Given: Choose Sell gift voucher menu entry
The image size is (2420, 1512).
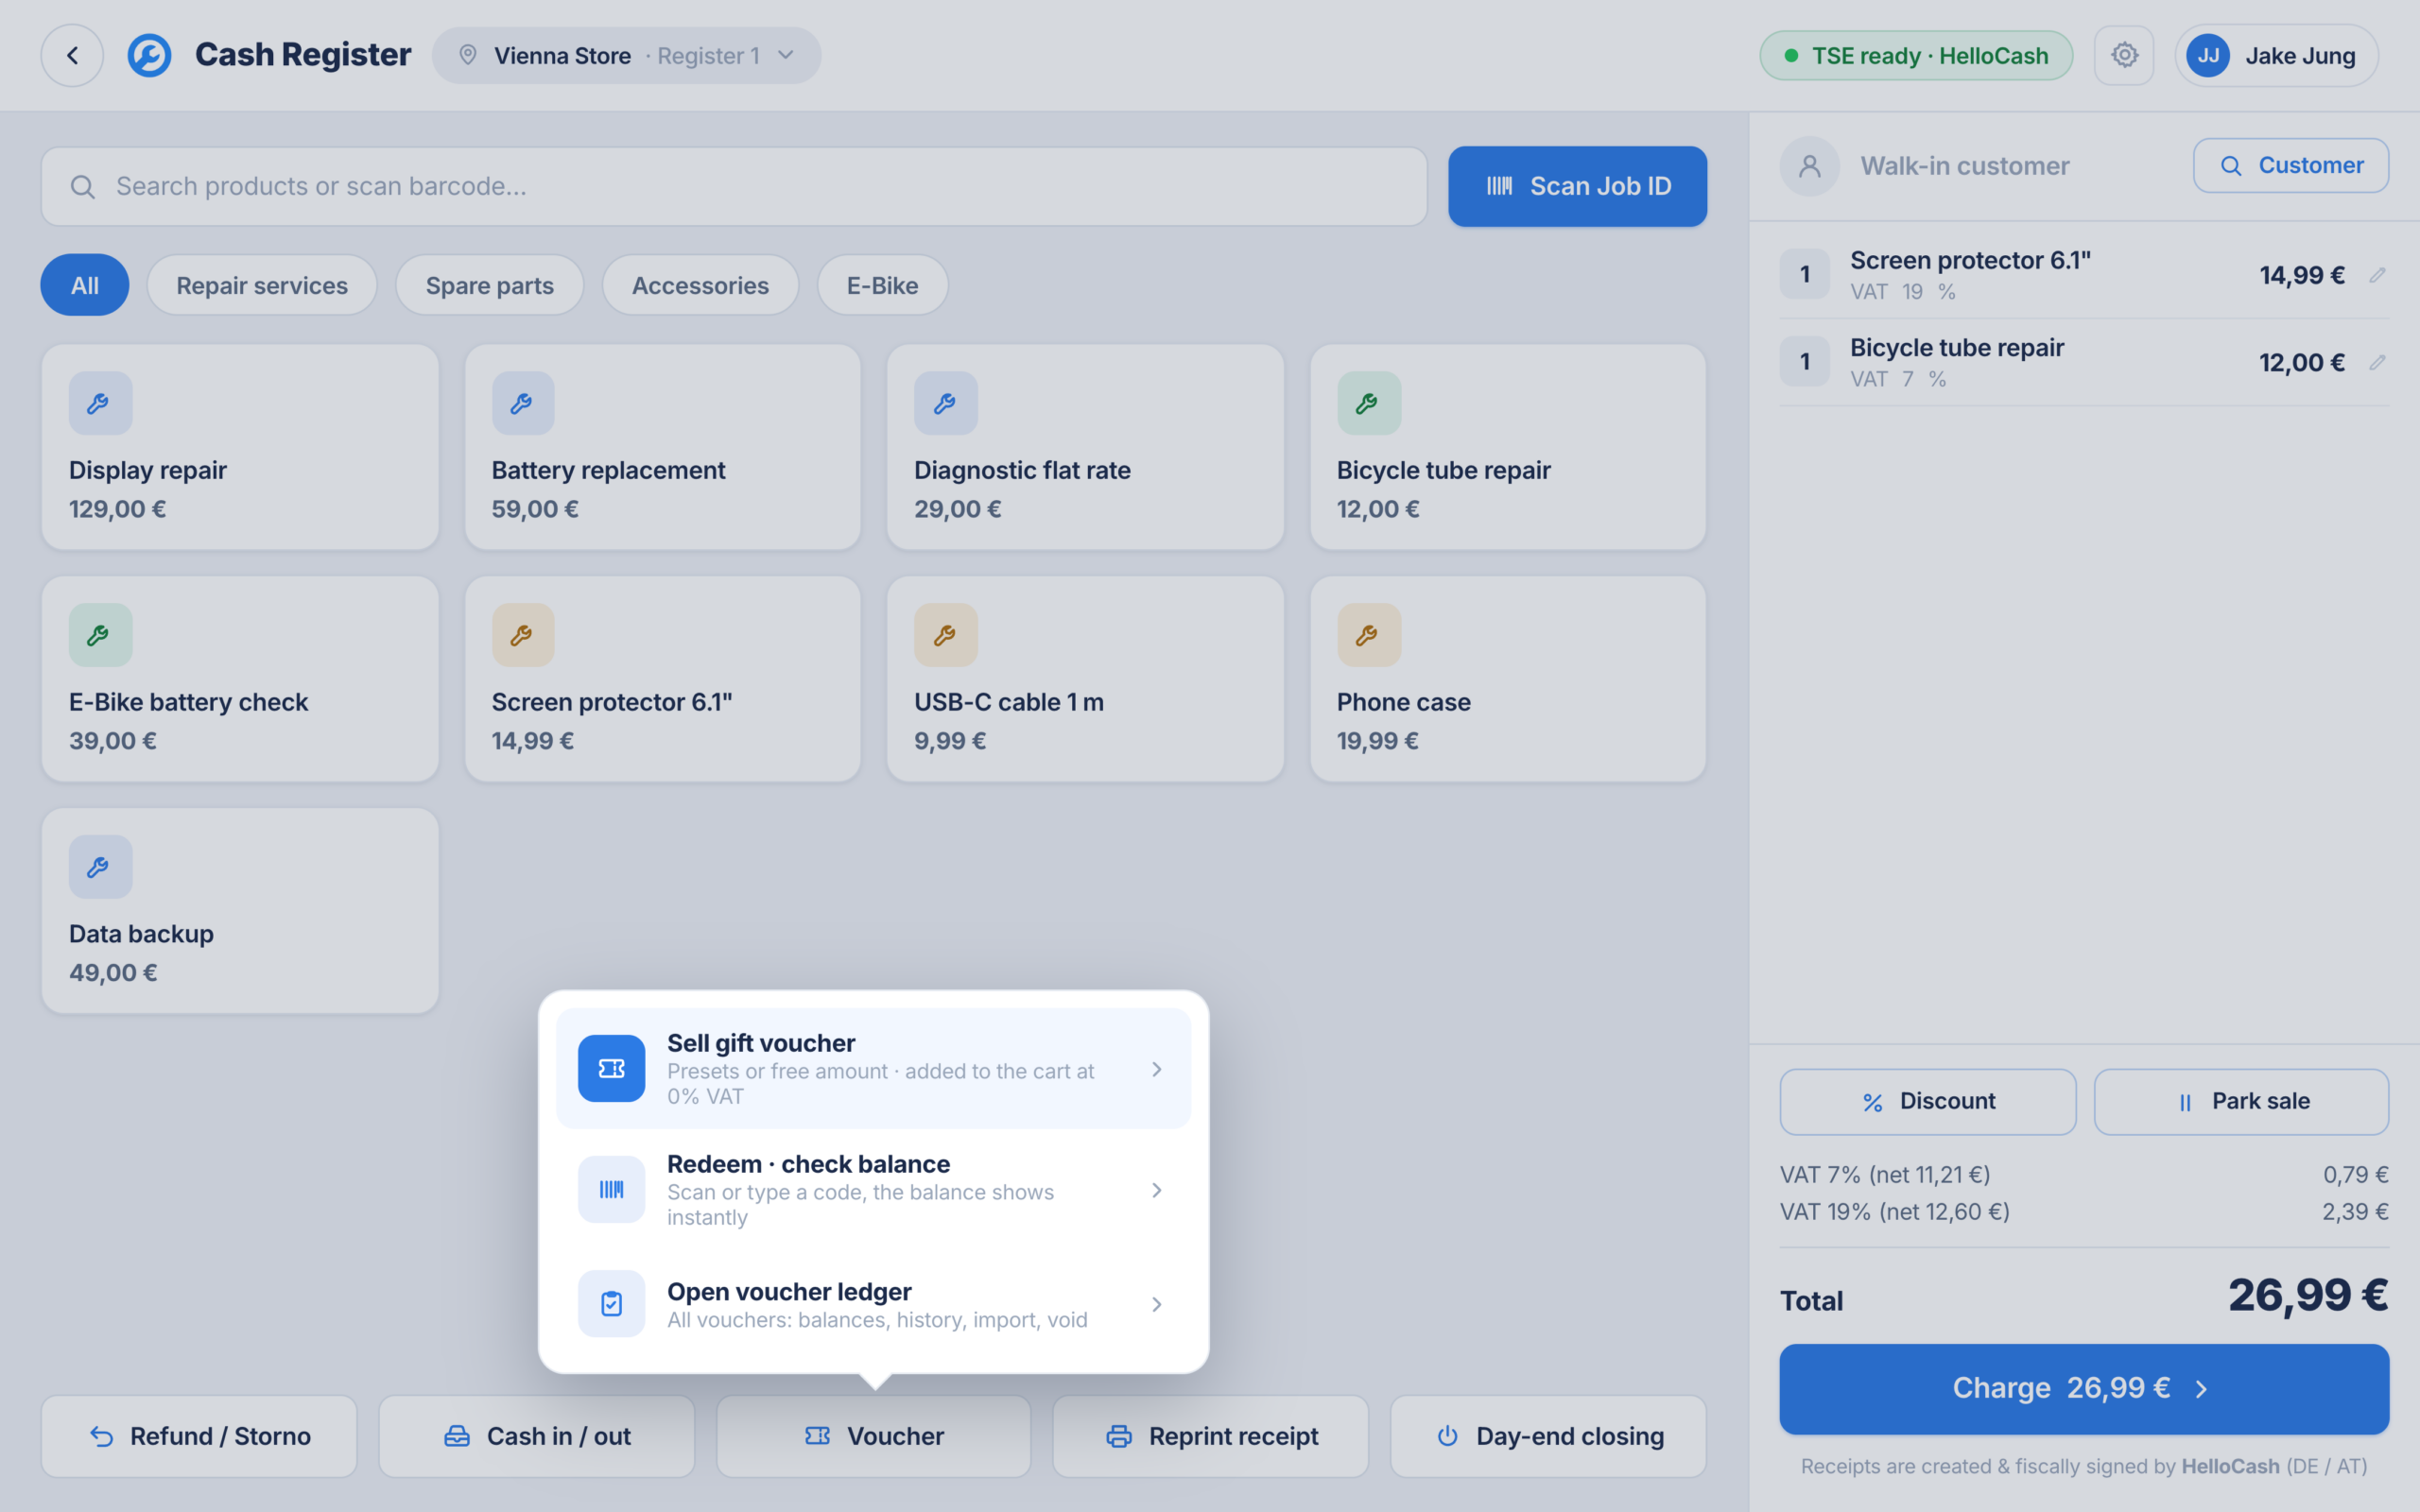Looking at the screenshot, I should [873, 1068].
